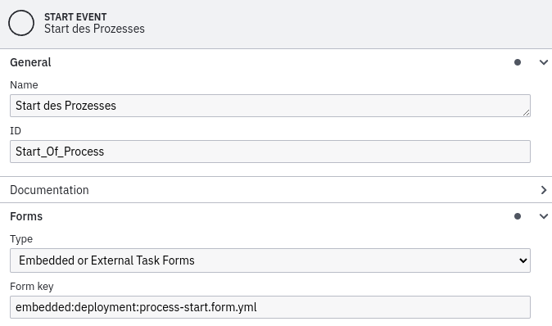552x326 pixels.
Task: Click the Documentation group title
Action: [49, 190]
